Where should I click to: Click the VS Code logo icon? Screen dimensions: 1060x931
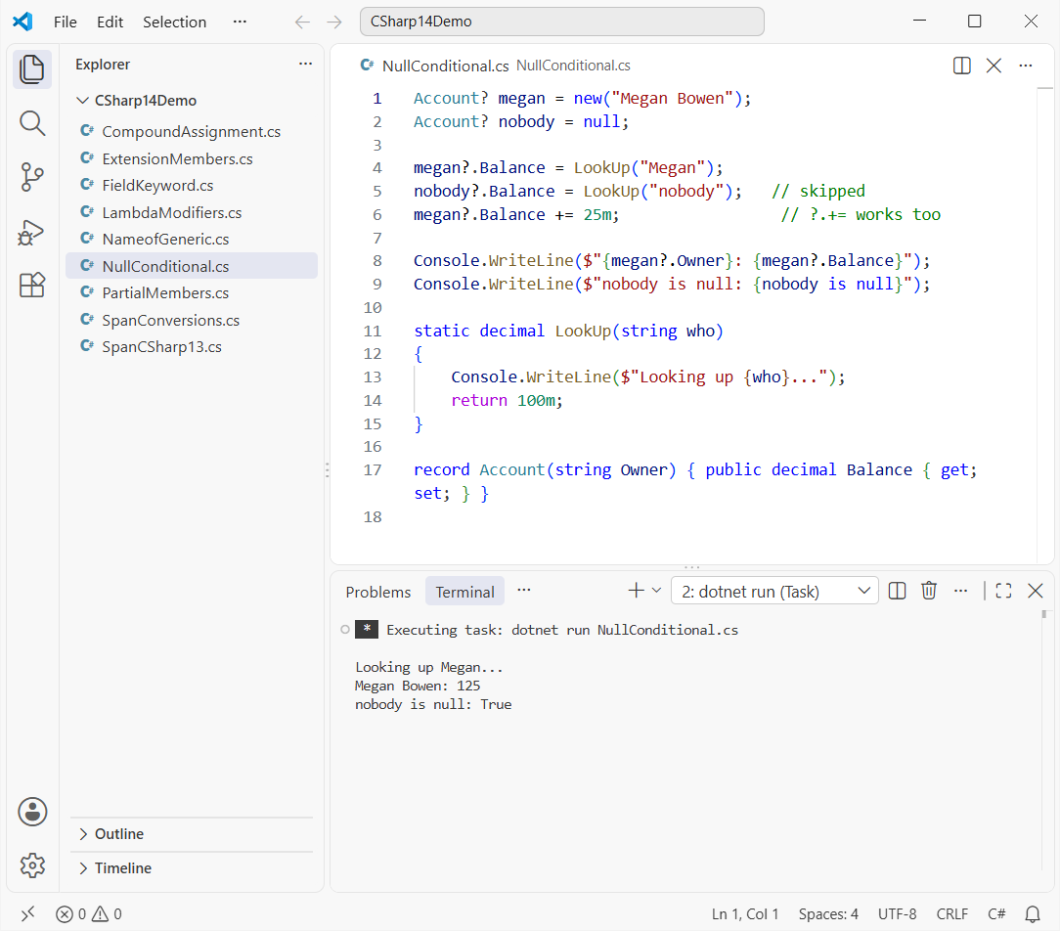[x=23, y=22]
